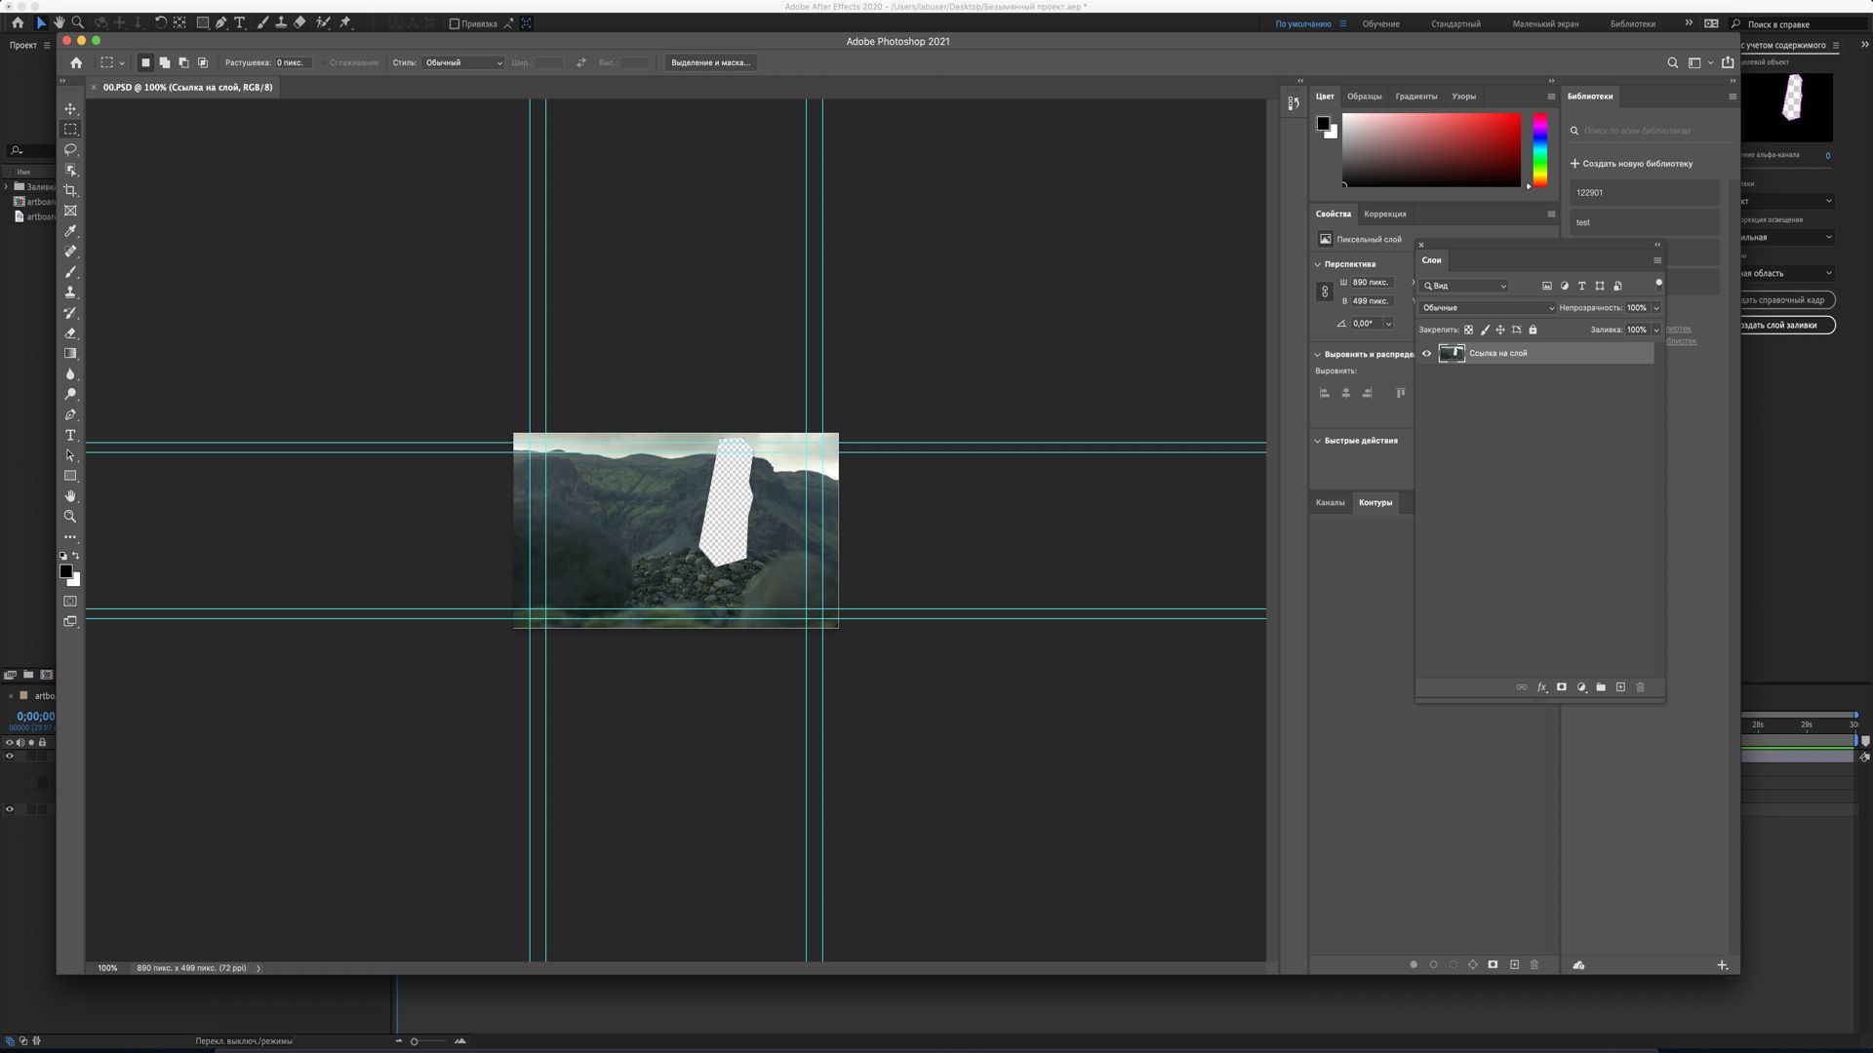Select the Text tool in toolbar
The width and height of the screenshot is (1873, 1053).
pyautogui.click(x=69, y=435)
